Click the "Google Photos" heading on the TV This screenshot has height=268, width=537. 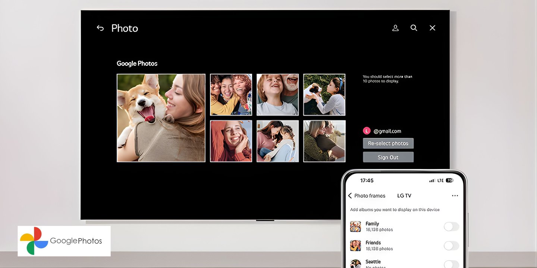coord(137,64)
